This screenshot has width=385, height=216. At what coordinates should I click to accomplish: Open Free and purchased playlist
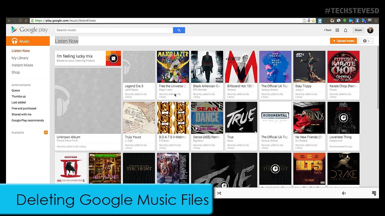click(x=24, y=108)
